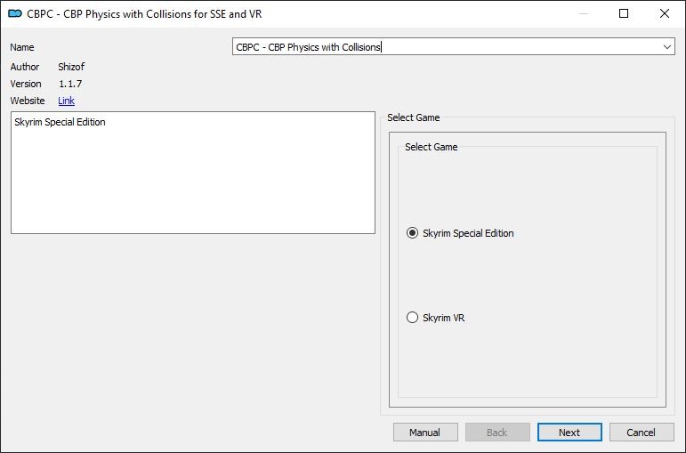Screen dimensions: 686x453
Task: Click the Skyrim VR option label
Action: tap(444, 318)
